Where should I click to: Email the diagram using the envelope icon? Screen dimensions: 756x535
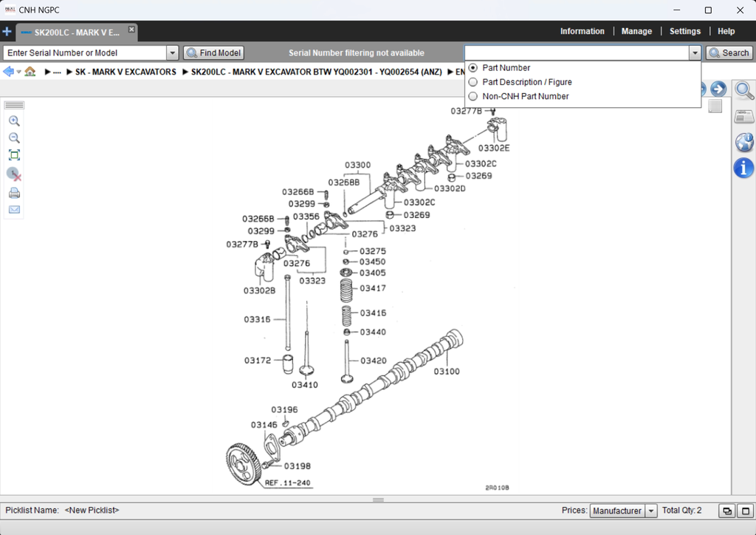click(x=14, y=210)
